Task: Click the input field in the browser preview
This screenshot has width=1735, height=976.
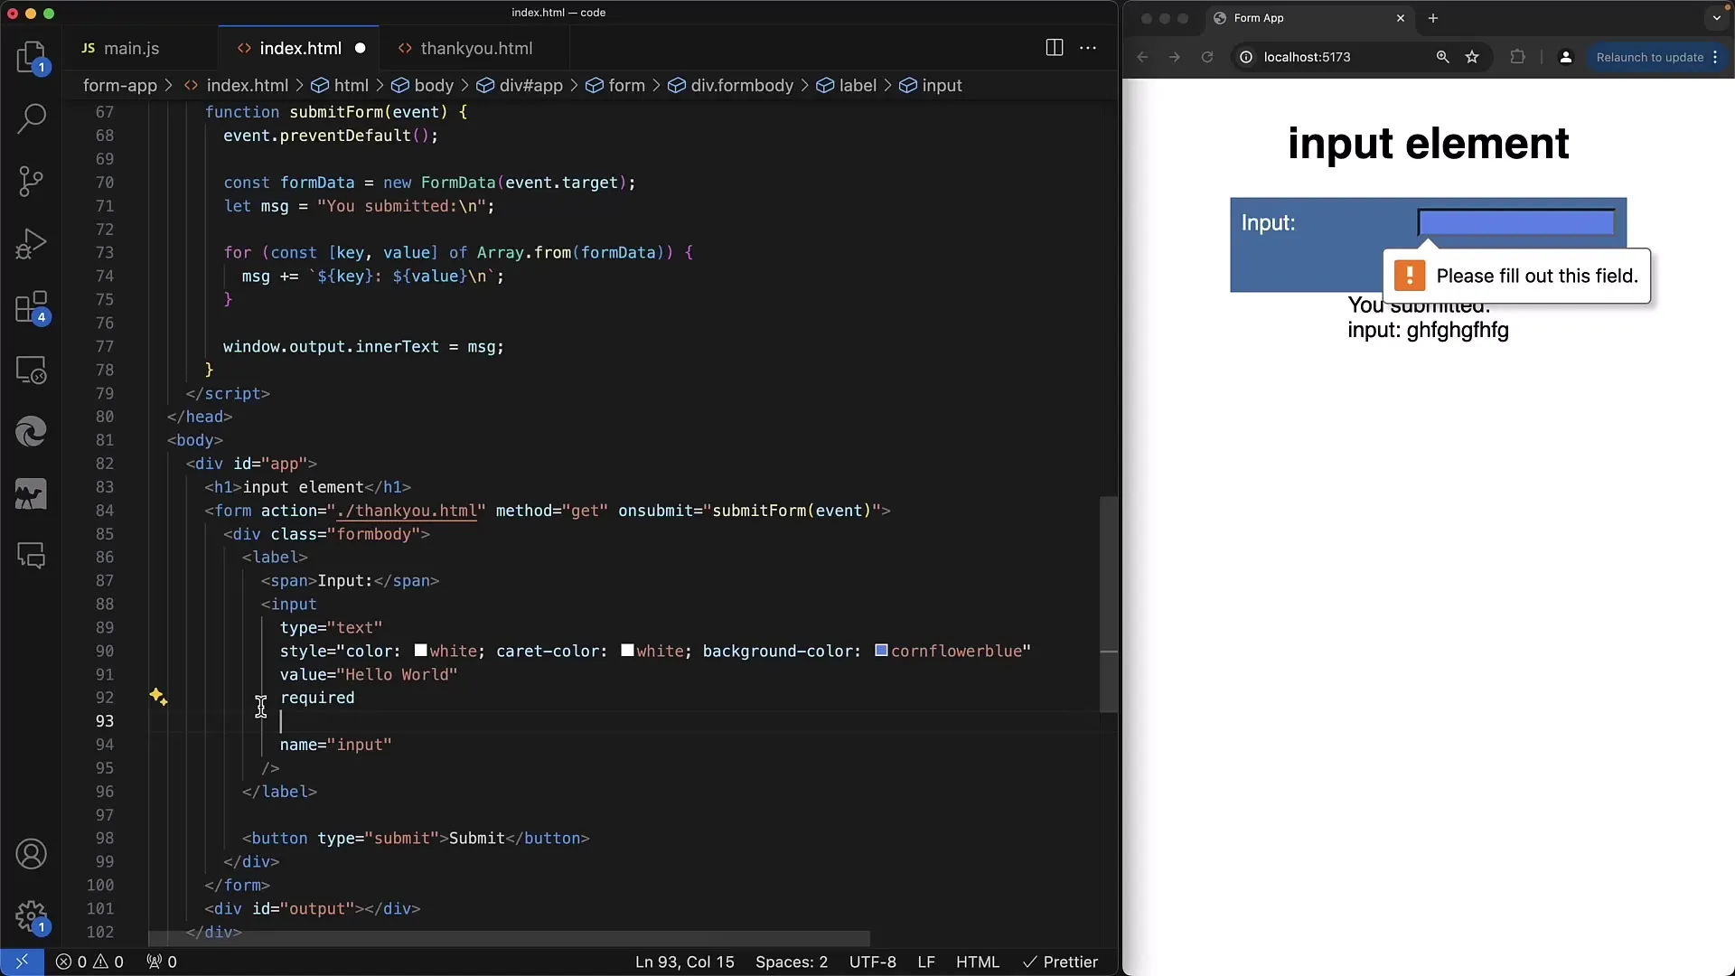Action: tap(1515, 221)
